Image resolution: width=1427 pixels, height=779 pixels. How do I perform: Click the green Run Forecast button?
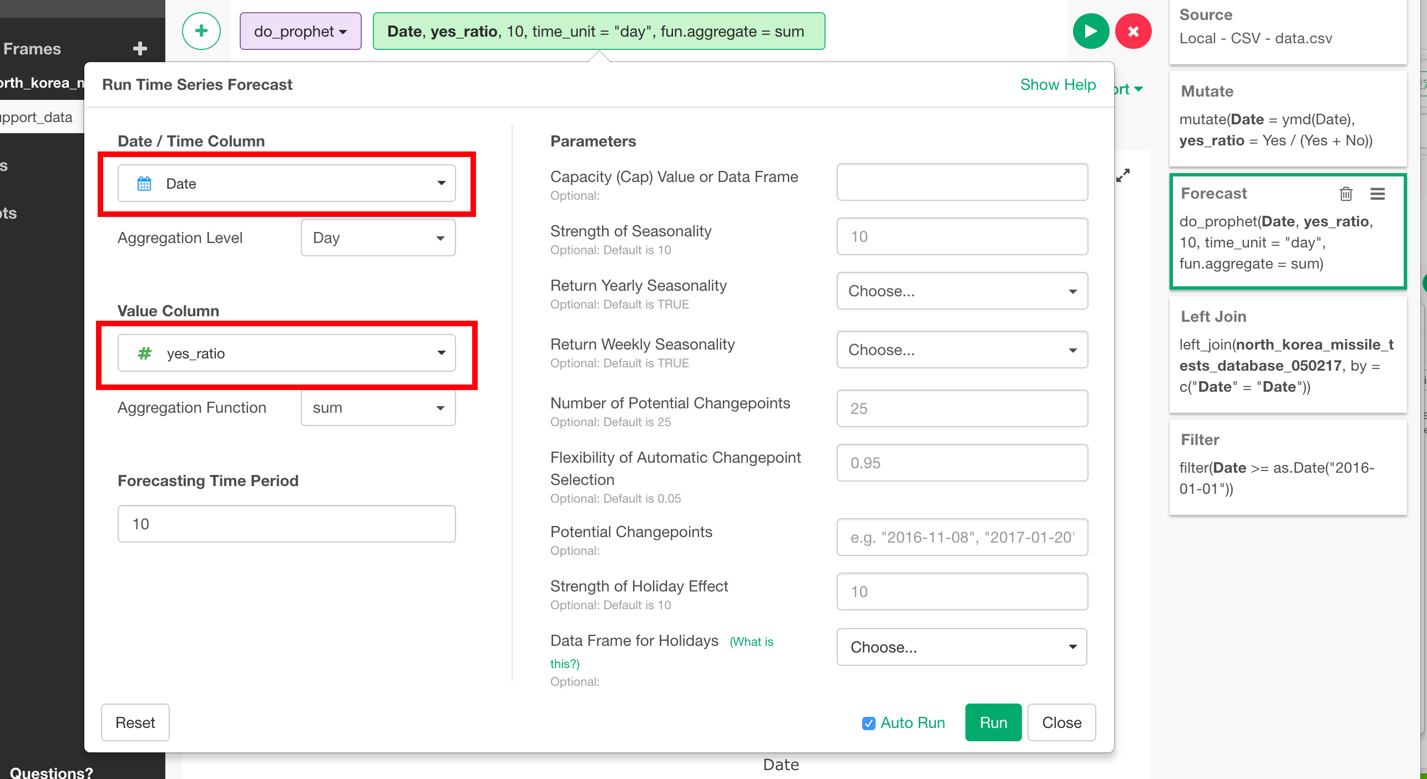coord(993,724)
